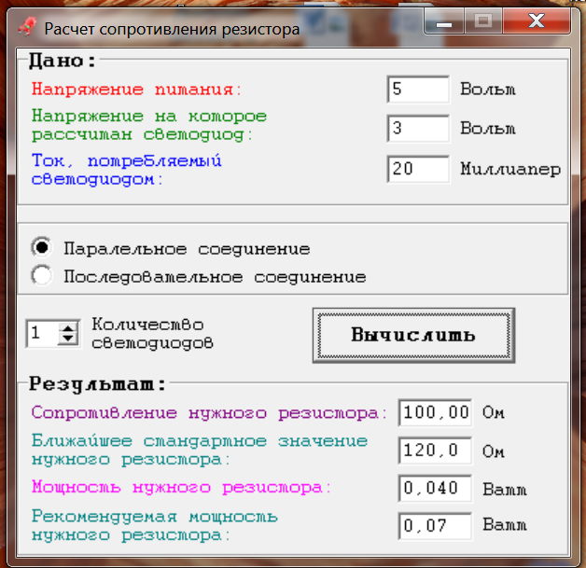Select the Паралельное соединение radio button
The image size is (586, 568).
click(42, 249)
